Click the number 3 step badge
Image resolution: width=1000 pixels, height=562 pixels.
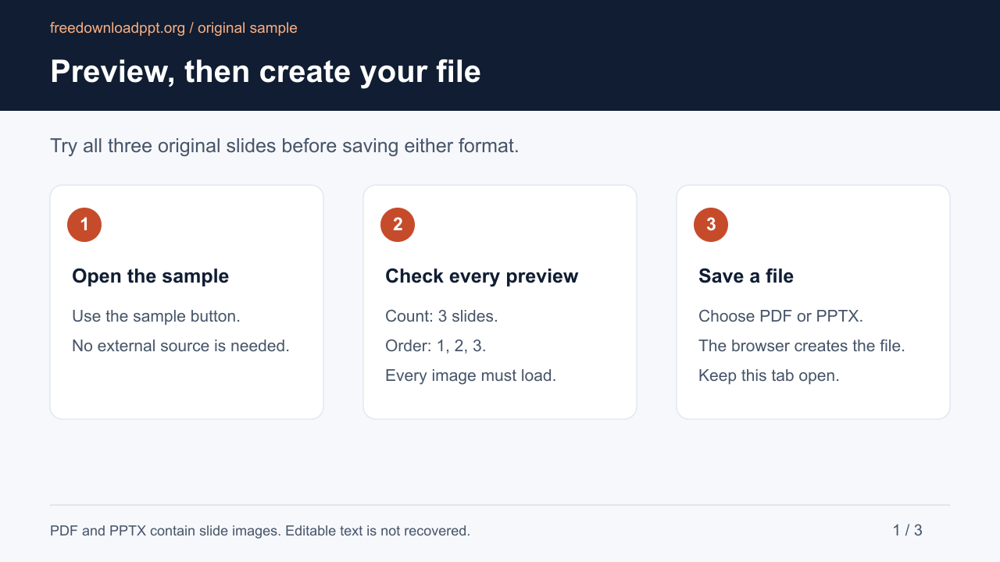pyautogui.click(x=711, y=225)
